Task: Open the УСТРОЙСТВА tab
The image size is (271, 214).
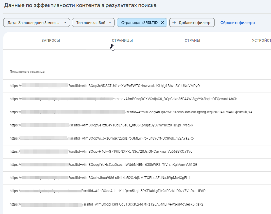Action: [261, 41]
